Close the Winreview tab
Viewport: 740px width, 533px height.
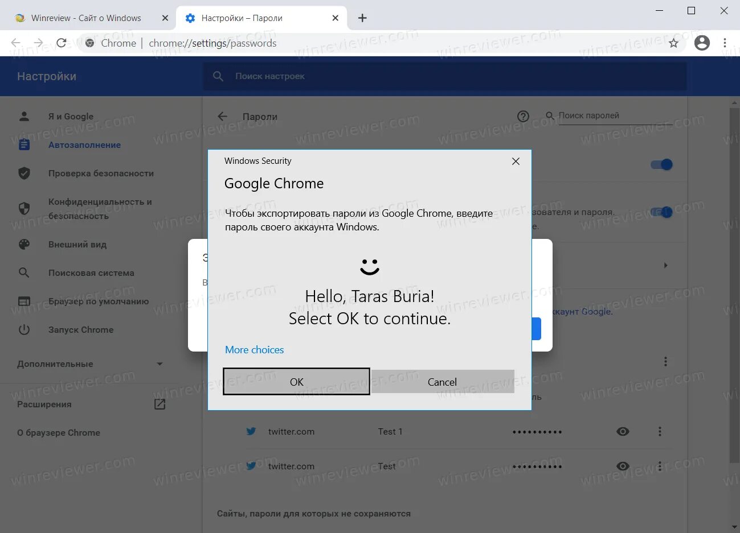pyautogui.click(x=165, y=18)
